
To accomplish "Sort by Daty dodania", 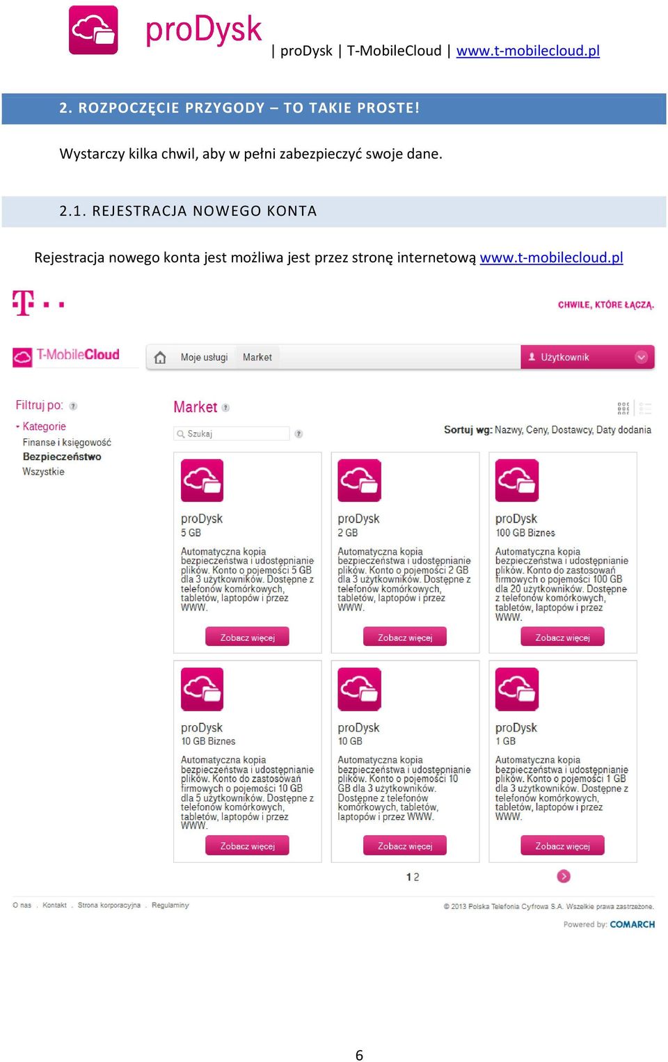I will [x=623, y=430].
